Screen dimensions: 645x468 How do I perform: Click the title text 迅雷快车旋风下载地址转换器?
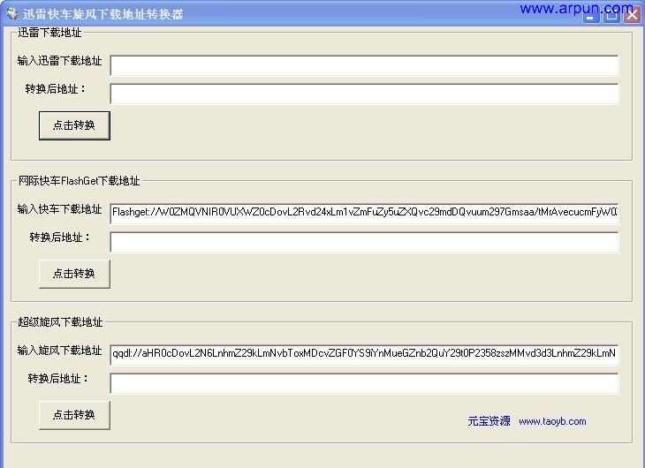point(102,14)
